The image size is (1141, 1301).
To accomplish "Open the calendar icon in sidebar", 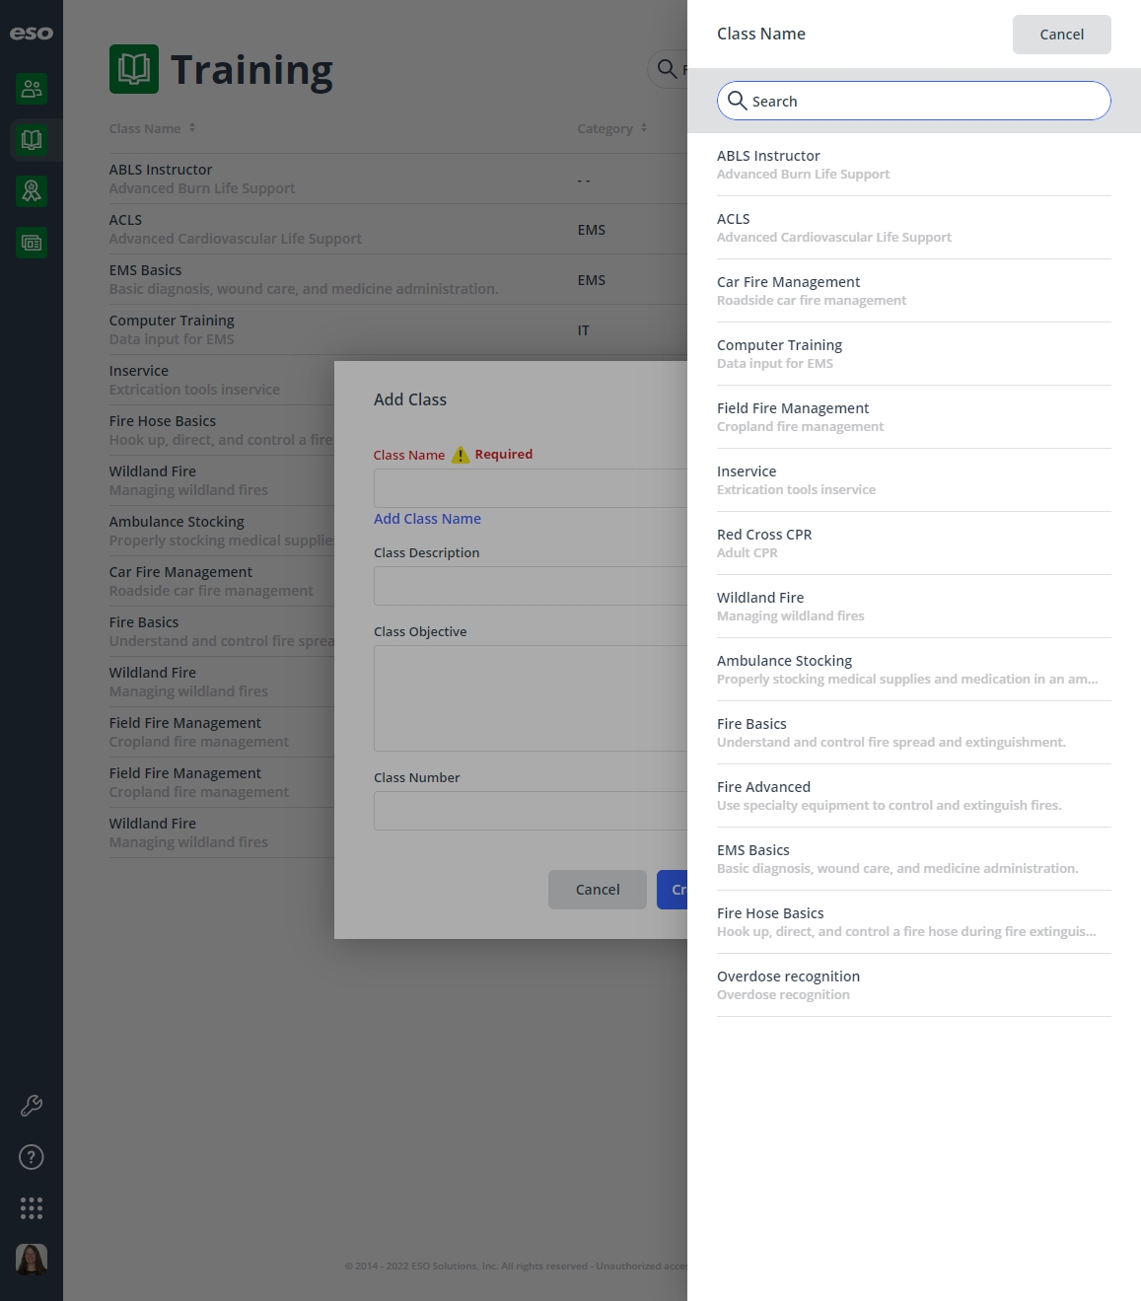I will click(32, 243).
